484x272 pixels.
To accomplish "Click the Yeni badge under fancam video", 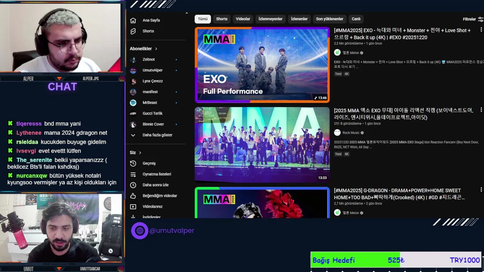I will pos(338,154).
